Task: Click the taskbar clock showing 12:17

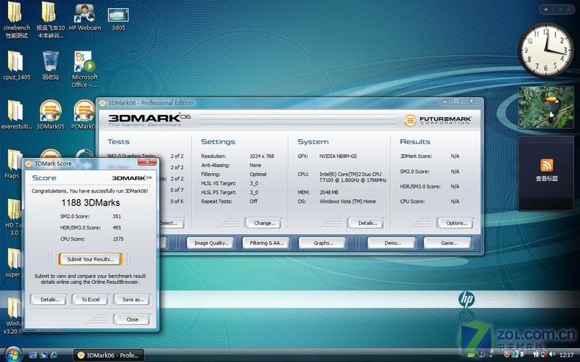Action: tap(566, 355)
